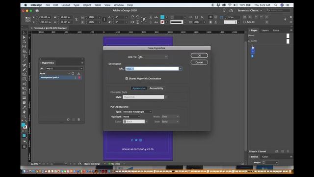Click the fill swatch in the toolbox

pos(24,125)
